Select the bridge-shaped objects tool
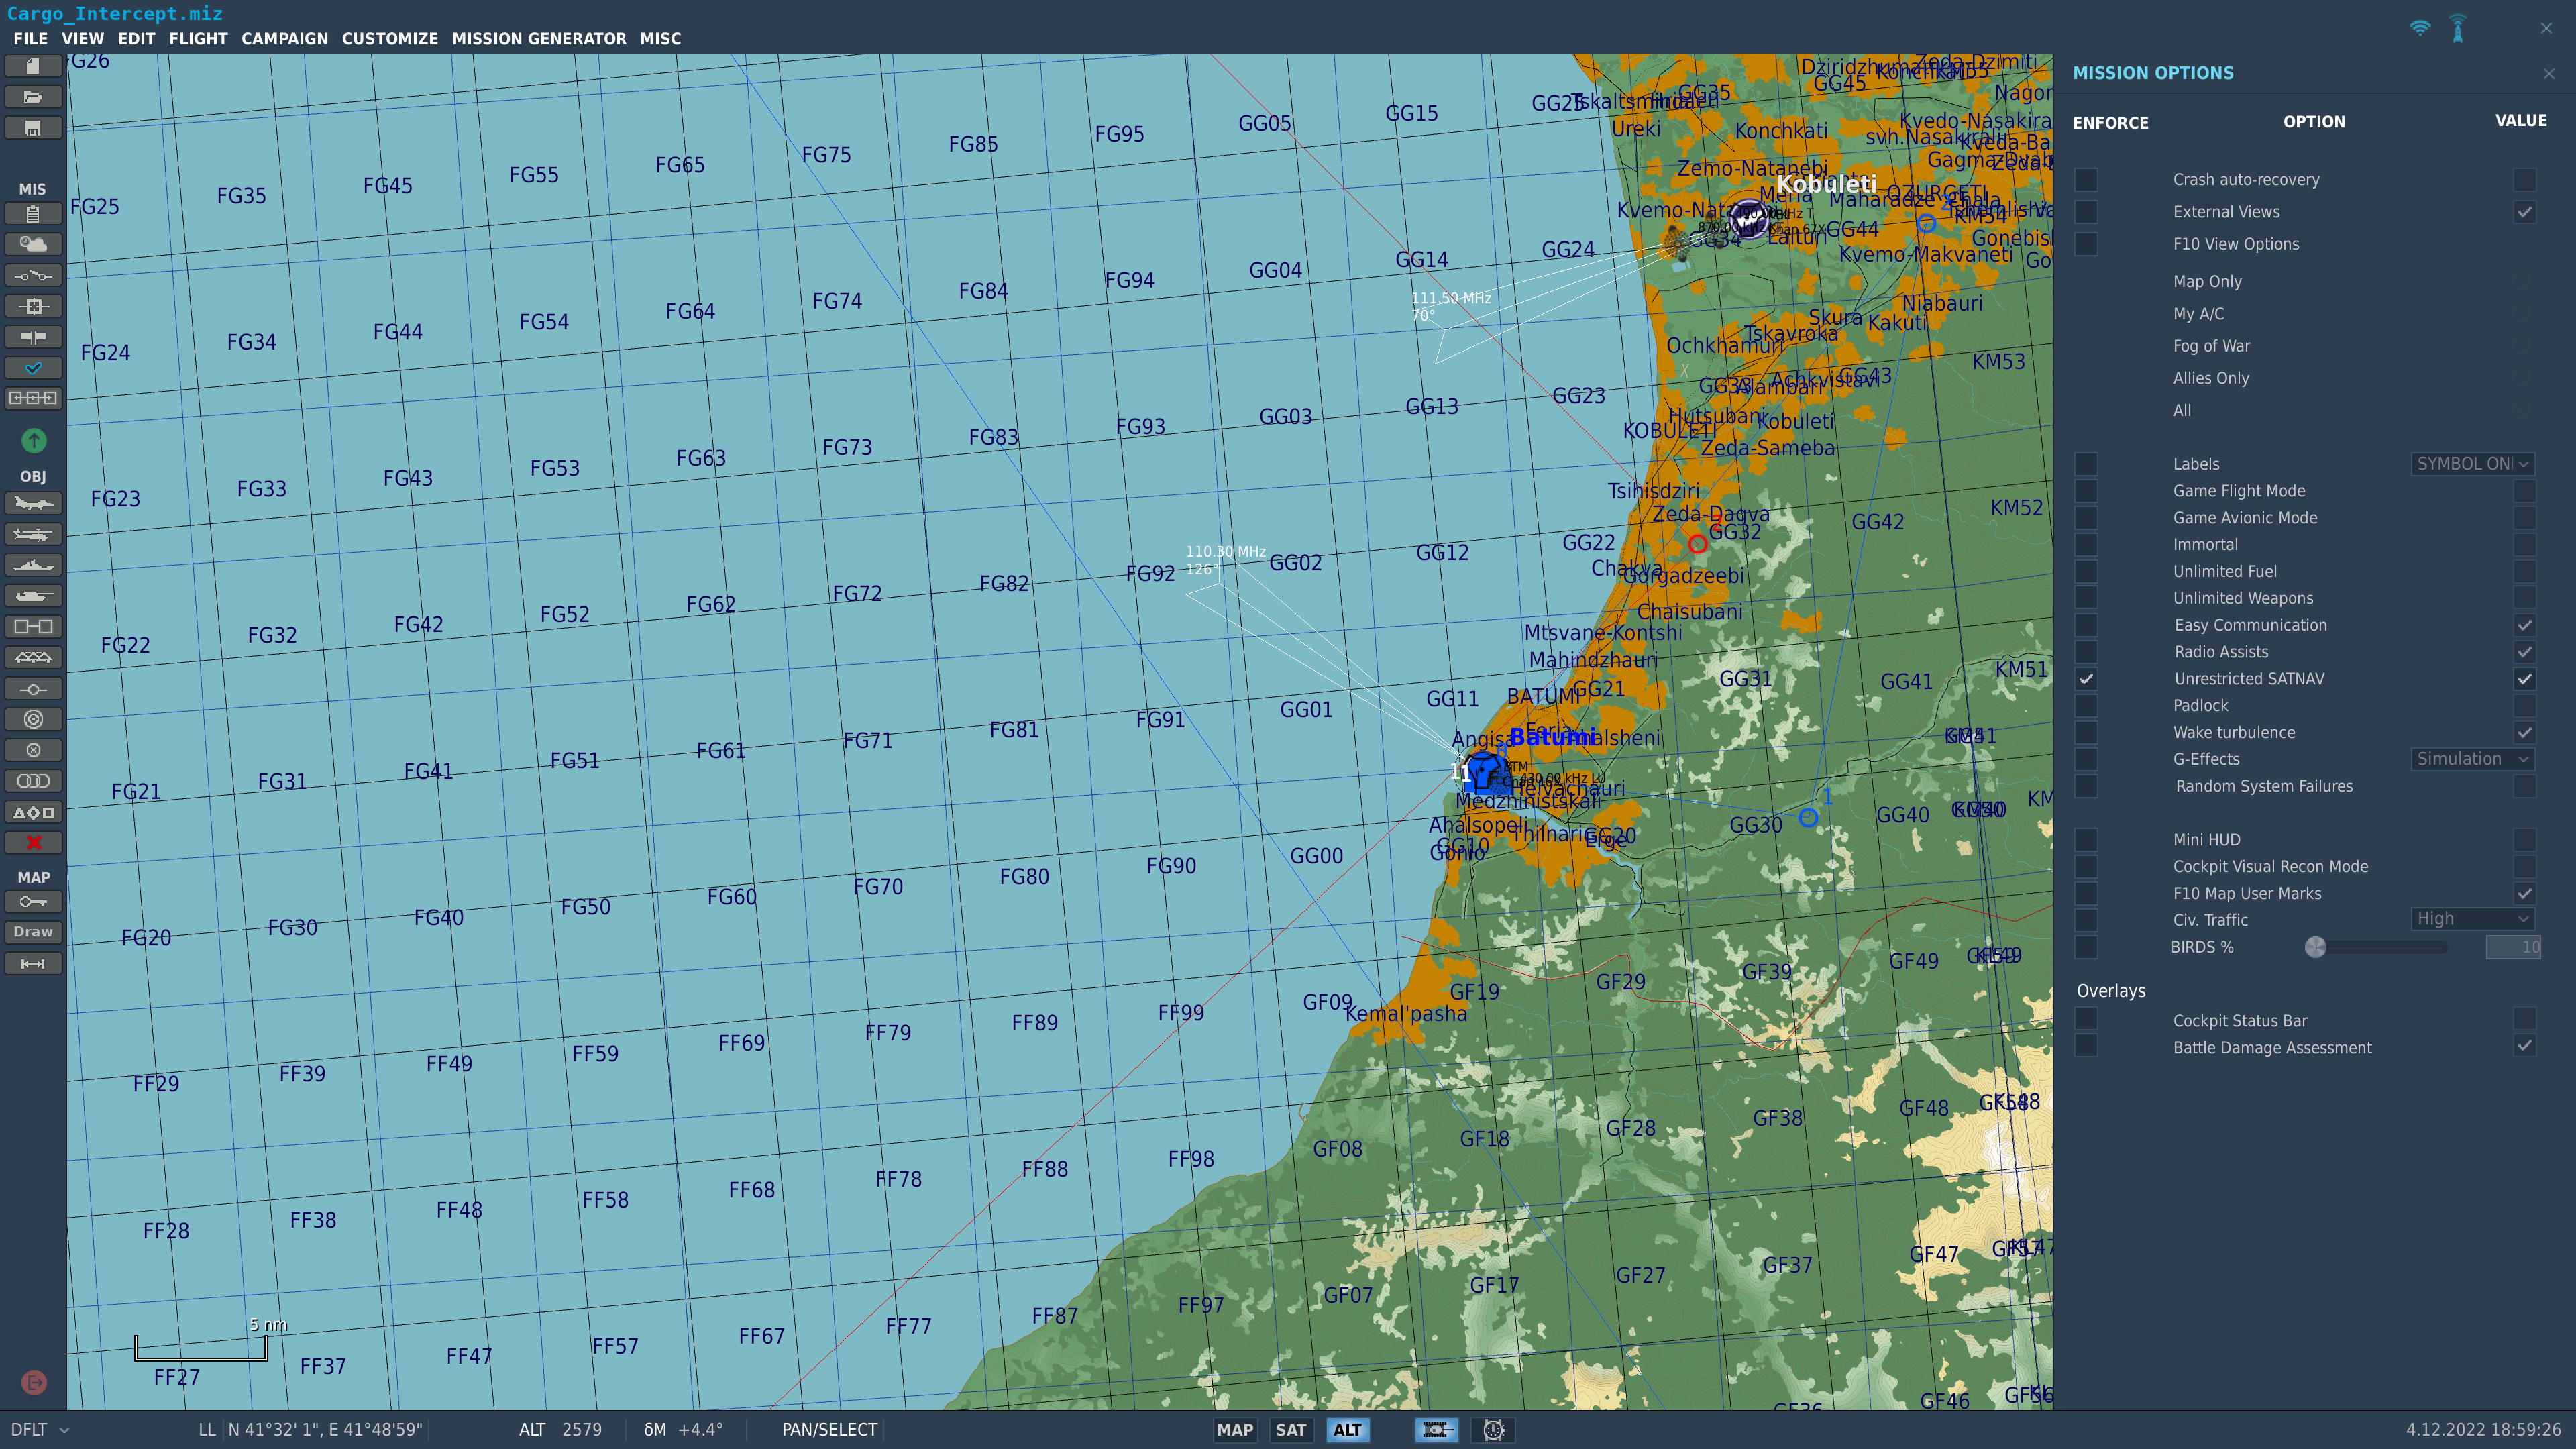Viewport: 2576px width, 1449px height. [x=33, y=658]
